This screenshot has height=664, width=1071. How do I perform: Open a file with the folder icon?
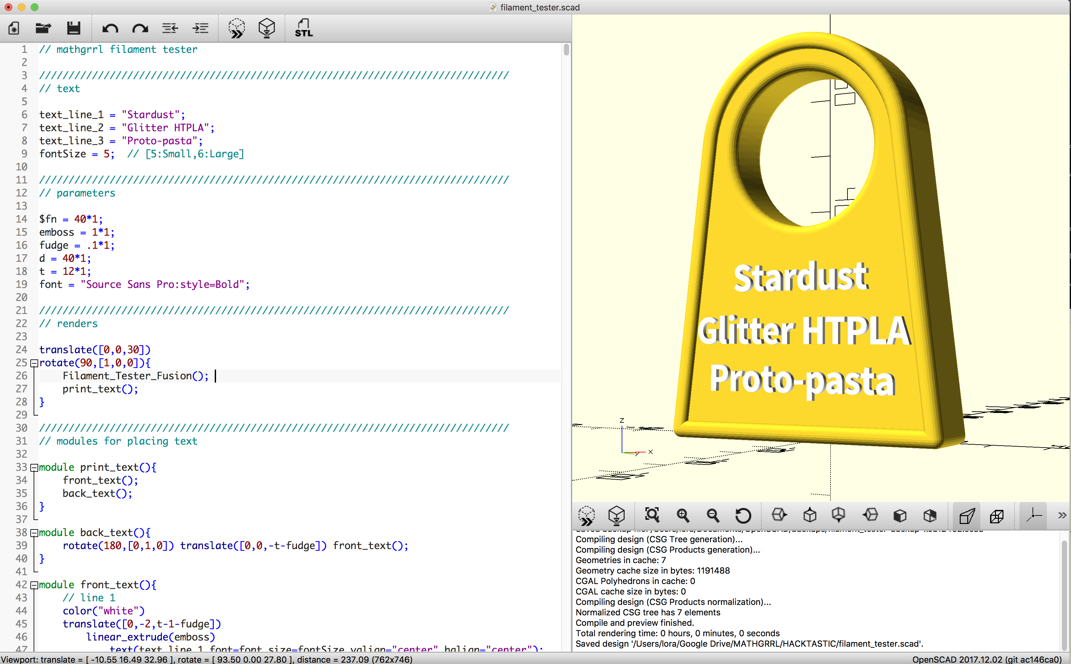tap(43, 28)
